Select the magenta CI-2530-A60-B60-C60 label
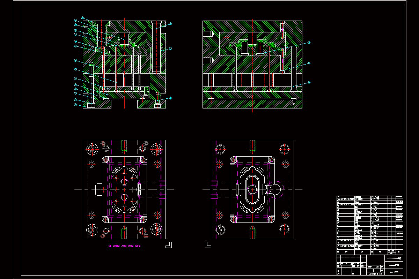 coord(124,246)
